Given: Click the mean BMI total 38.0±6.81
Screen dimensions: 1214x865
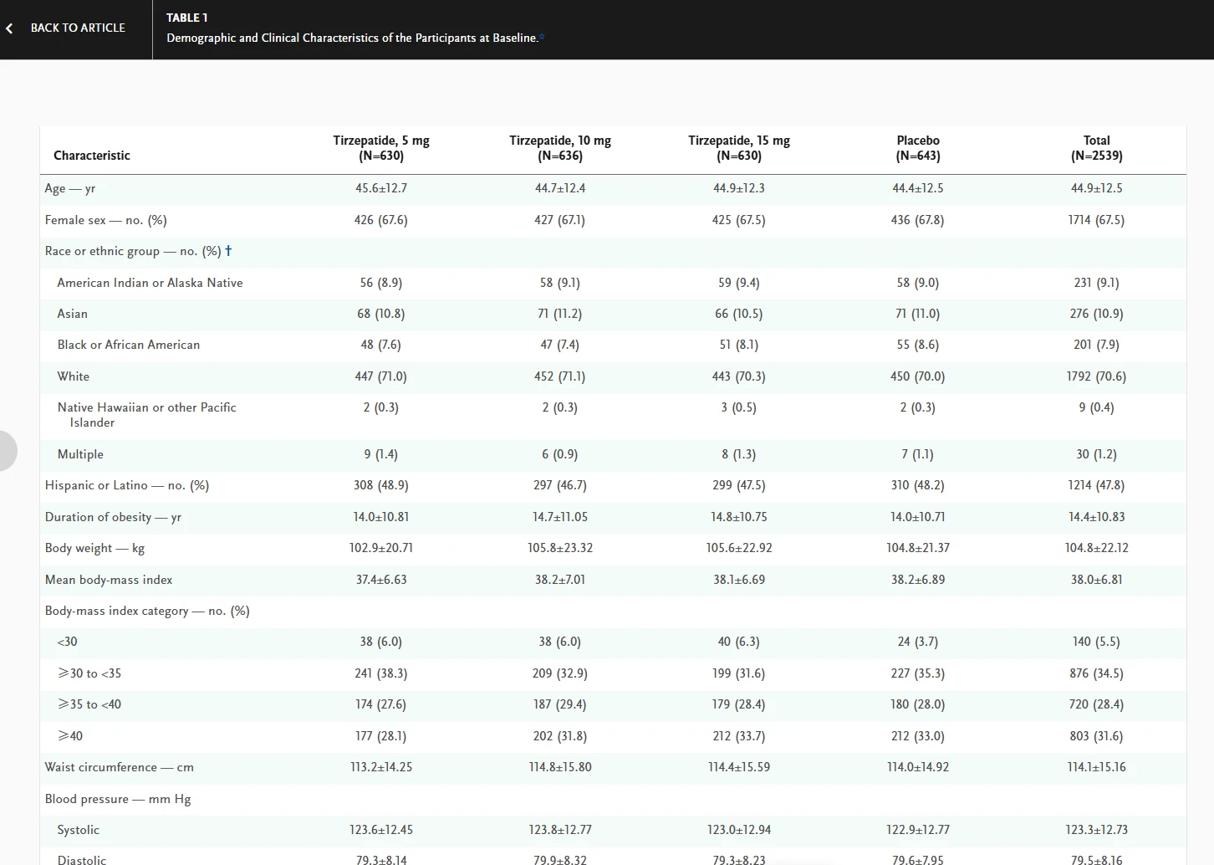Looking at the screenshot, I should click(x=1097, y=580).
